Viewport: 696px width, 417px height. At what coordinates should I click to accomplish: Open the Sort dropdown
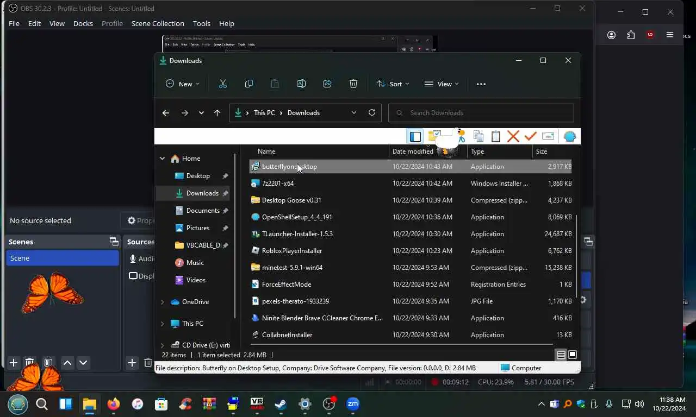[x=393, y=84]
